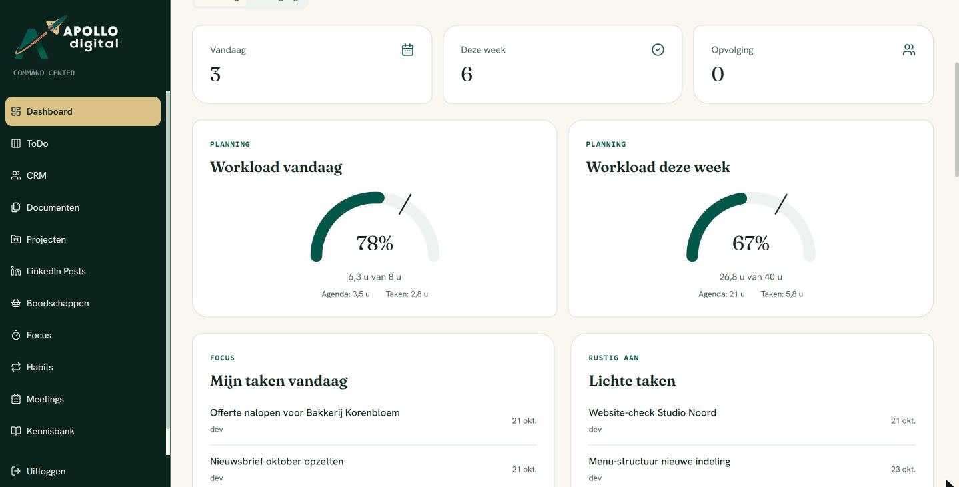Click '23 okt.' date of Menu-structuur task
The image size is (959, 487).
pos(903,469)
